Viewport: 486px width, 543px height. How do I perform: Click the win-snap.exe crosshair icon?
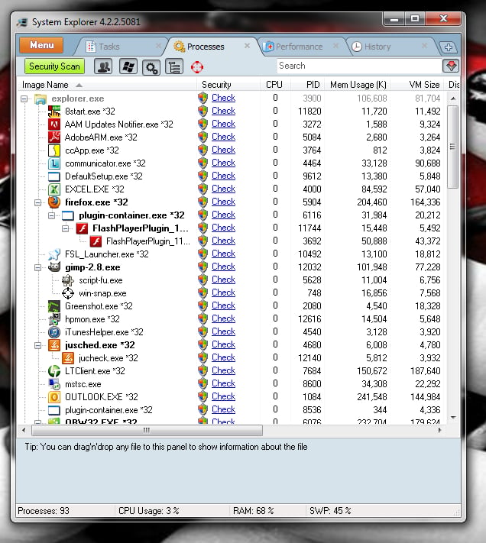(x=68, y=293)
